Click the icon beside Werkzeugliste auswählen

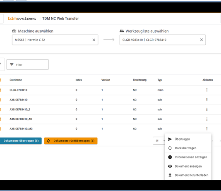122,31
